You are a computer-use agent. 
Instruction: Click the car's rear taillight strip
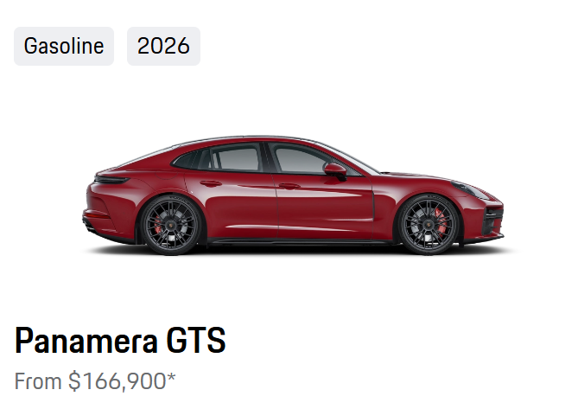coord(112,180)
